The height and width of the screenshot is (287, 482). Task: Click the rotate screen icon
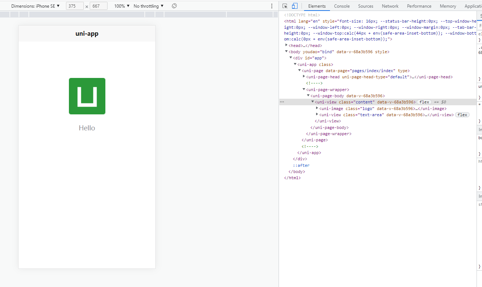pyautogui.click(x=174, y=6)
